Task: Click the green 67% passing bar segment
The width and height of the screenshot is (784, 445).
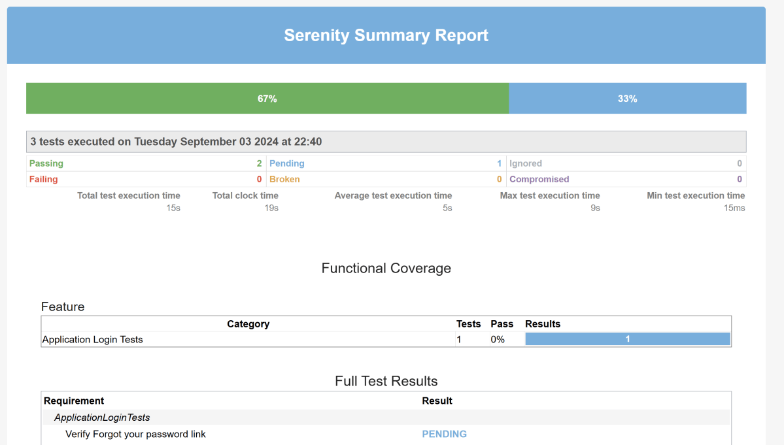Action: [x=267, y=99]
